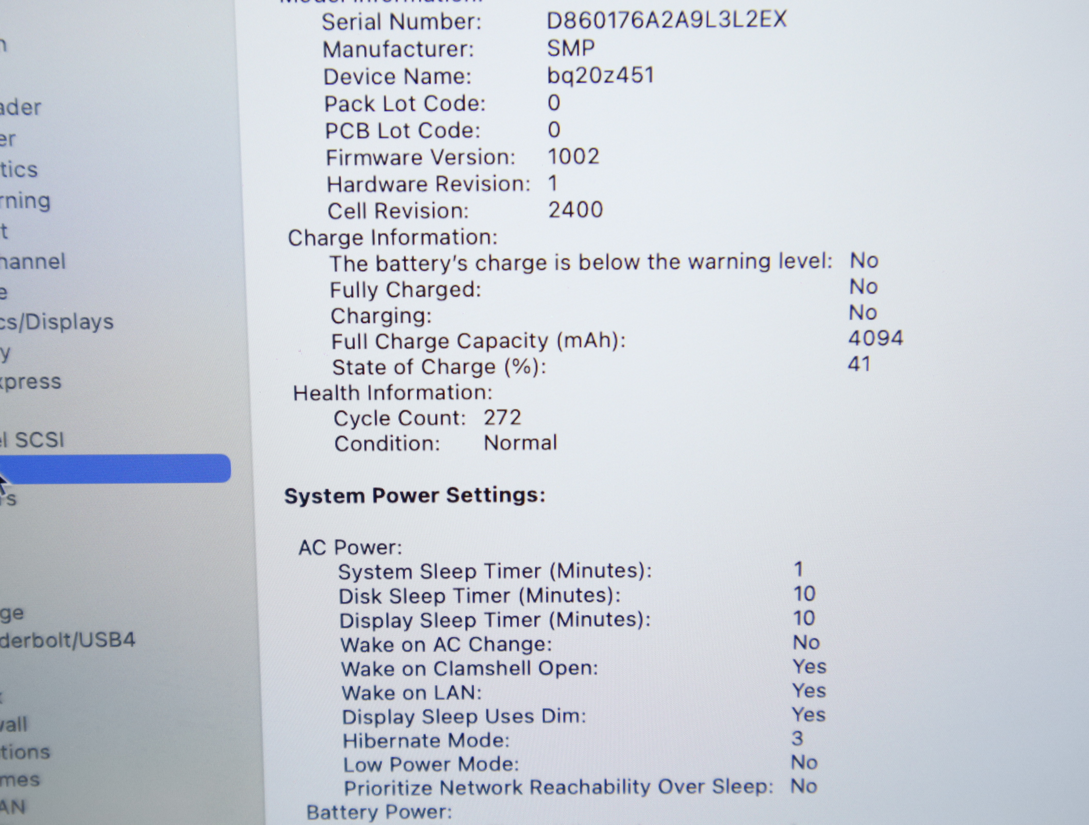1089x825 pixels.
Task: Open the Locations sidebar entry
Action: pyautogui.click(x=25, y=752)
